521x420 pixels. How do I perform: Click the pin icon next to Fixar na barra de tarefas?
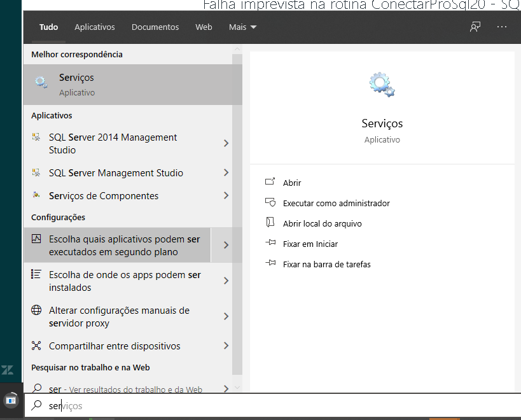point(270,263)
